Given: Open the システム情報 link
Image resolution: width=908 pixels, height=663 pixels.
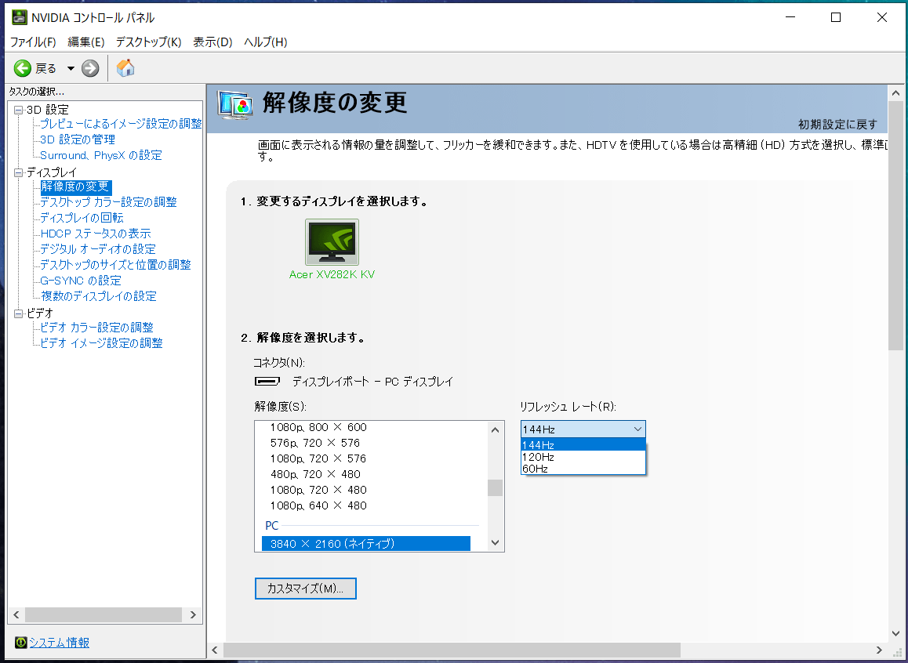Looking at the screenshot, I should tap(59, 642).
